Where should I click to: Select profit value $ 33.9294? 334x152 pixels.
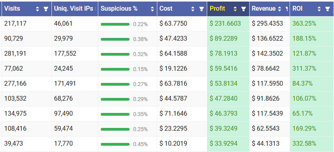[223, 143]
